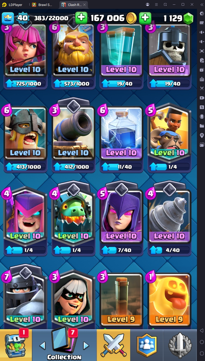Viewport: 205px width, 361px height.
Task: Select the Mega Knight card
Action: pos(25,299)
